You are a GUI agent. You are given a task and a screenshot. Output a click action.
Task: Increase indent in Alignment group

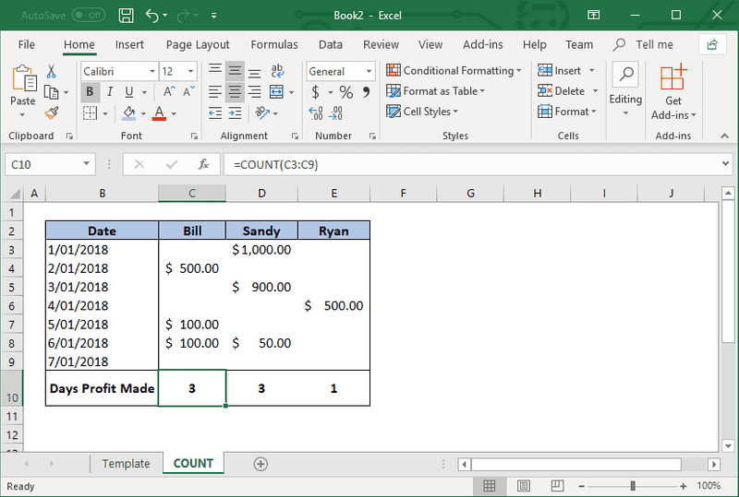tap(235, 112)
